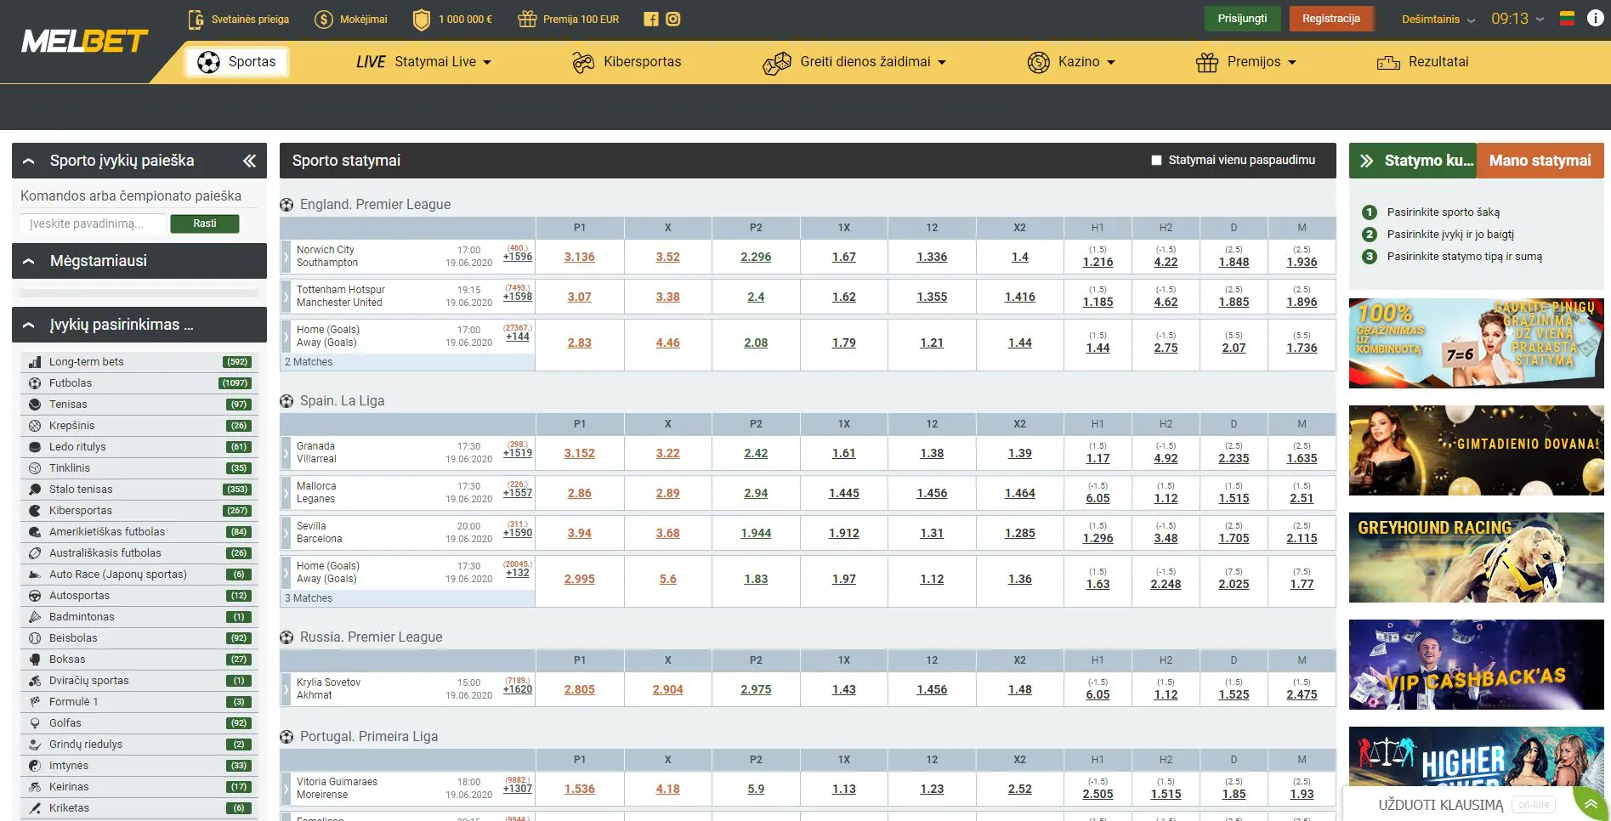
Task: Select the Sportas tab
Action: point(236,61)
